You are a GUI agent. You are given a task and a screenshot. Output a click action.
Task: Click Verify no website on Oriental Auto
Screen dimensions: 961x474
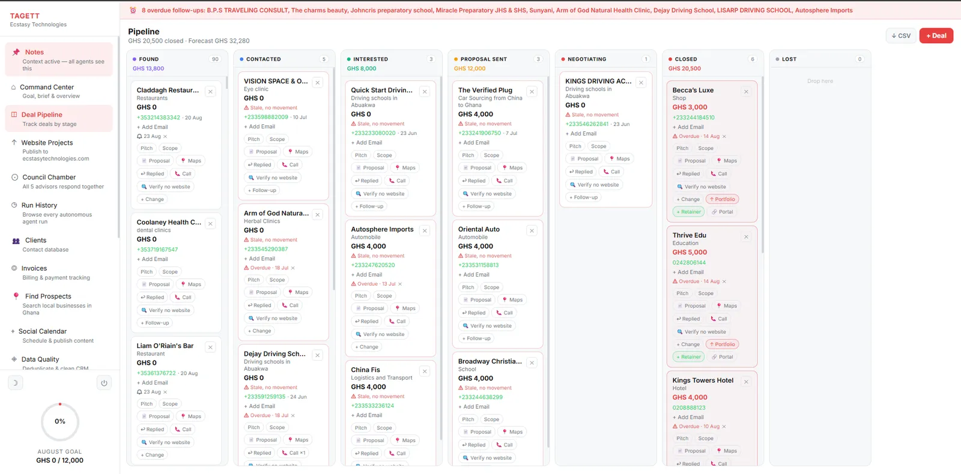(487, 326)
